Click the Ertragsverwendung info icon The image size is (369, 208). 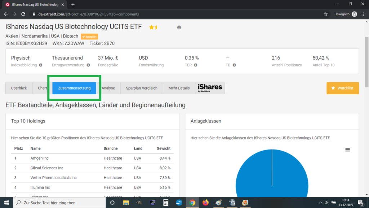click(x=88, y=65)
